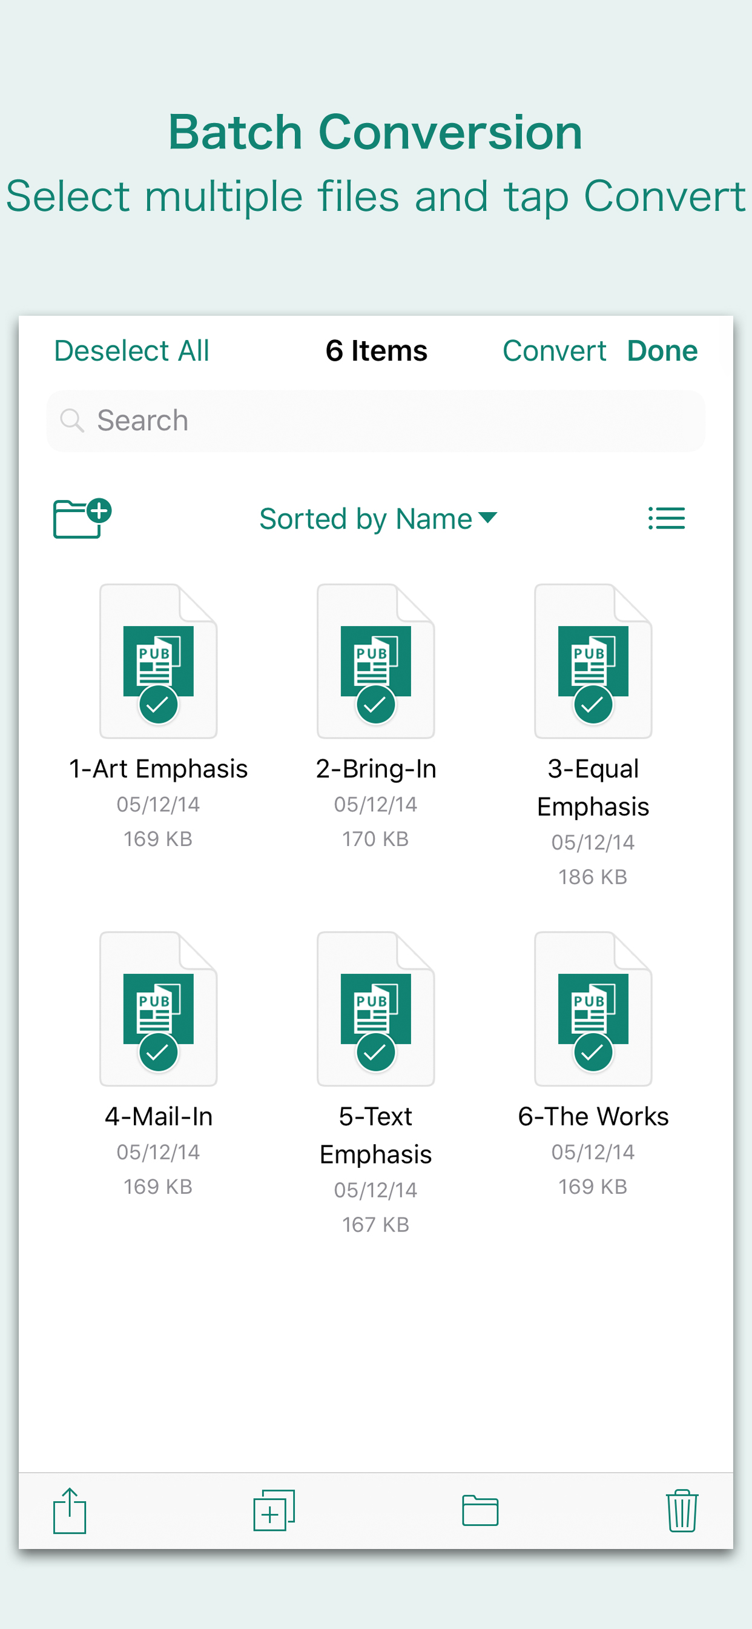This screenshot has width=752, height=1629.
Task: Open the 2-Bring-In PUB file icon
Action: 375,661
